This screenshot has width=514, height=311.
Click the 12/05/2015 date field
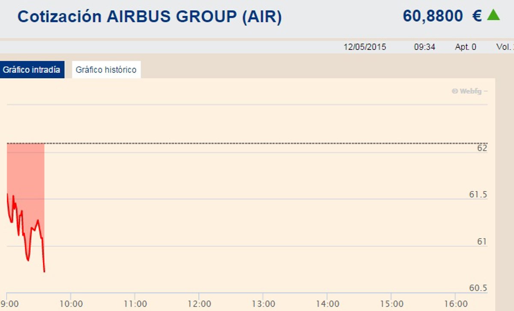365,47
